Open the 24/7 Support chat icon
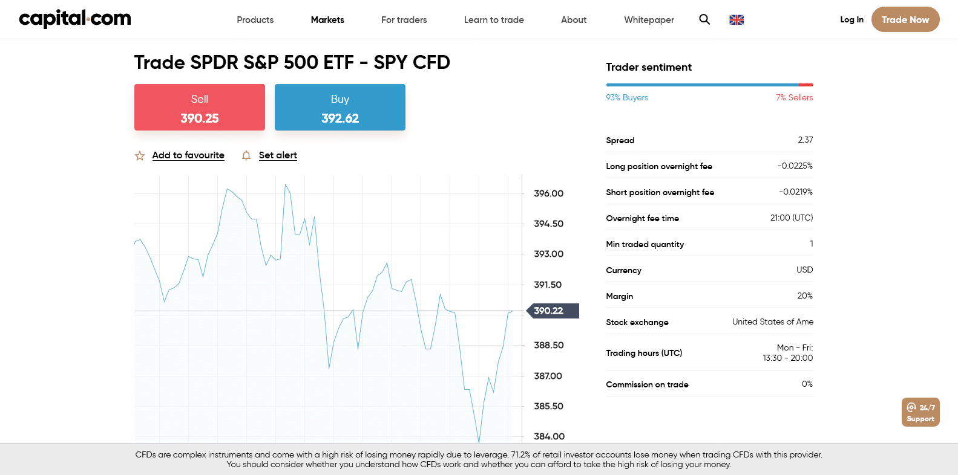The height and width of the screenshot is (475, 958). pyautogui.click(x=920, y=412)
